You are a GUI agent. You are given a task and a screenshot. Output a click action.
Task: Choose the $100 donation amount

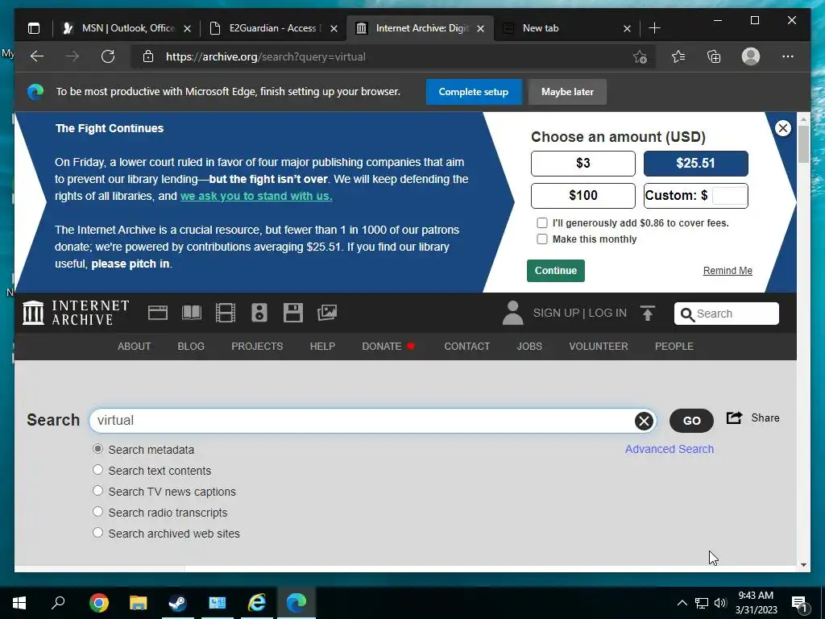[583, 196]
